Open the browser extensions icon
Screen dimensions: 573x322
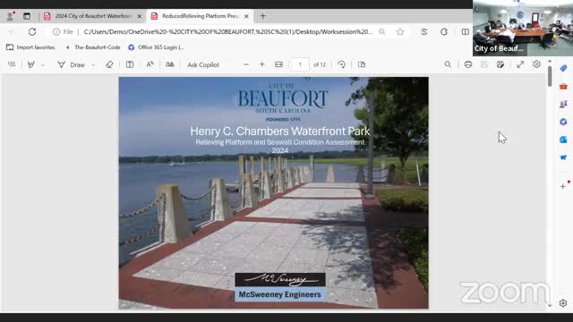[x=444, y=32]
